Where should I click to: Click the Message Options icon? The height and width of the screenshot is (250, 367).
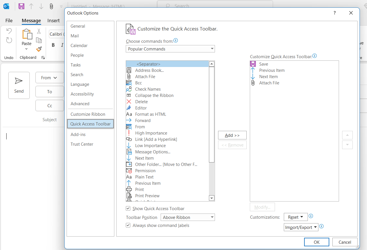coord(129,152)
